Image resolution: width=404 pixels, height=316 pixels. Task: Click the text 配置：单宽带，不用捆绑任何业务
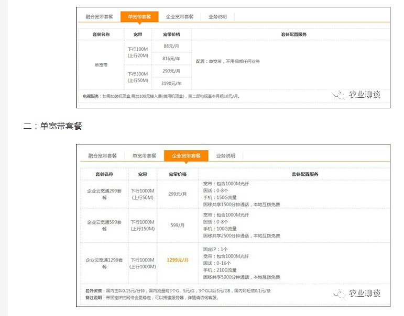(x=228, y=61)
